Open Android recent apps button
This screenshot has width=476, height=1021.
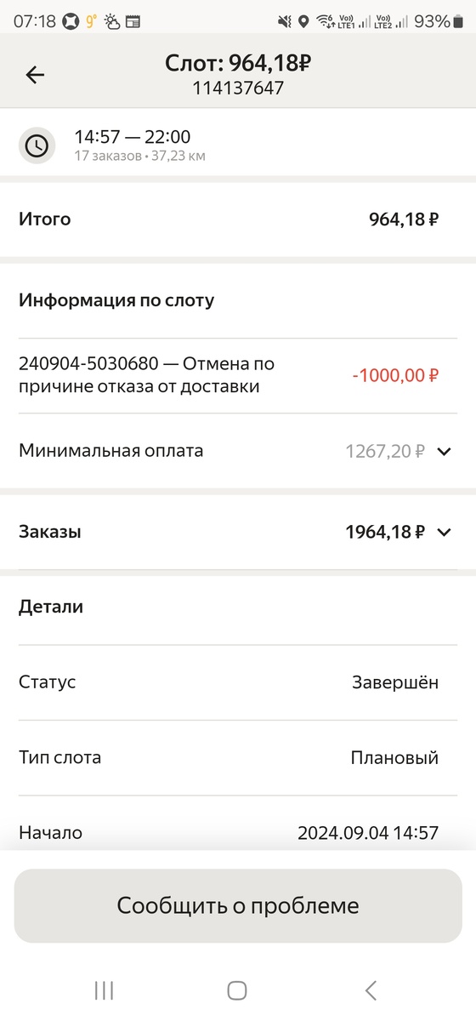click(105, 990)
